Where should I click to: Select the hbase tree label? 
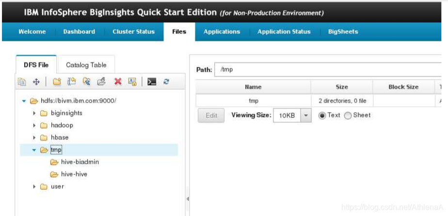pos(60,137)
